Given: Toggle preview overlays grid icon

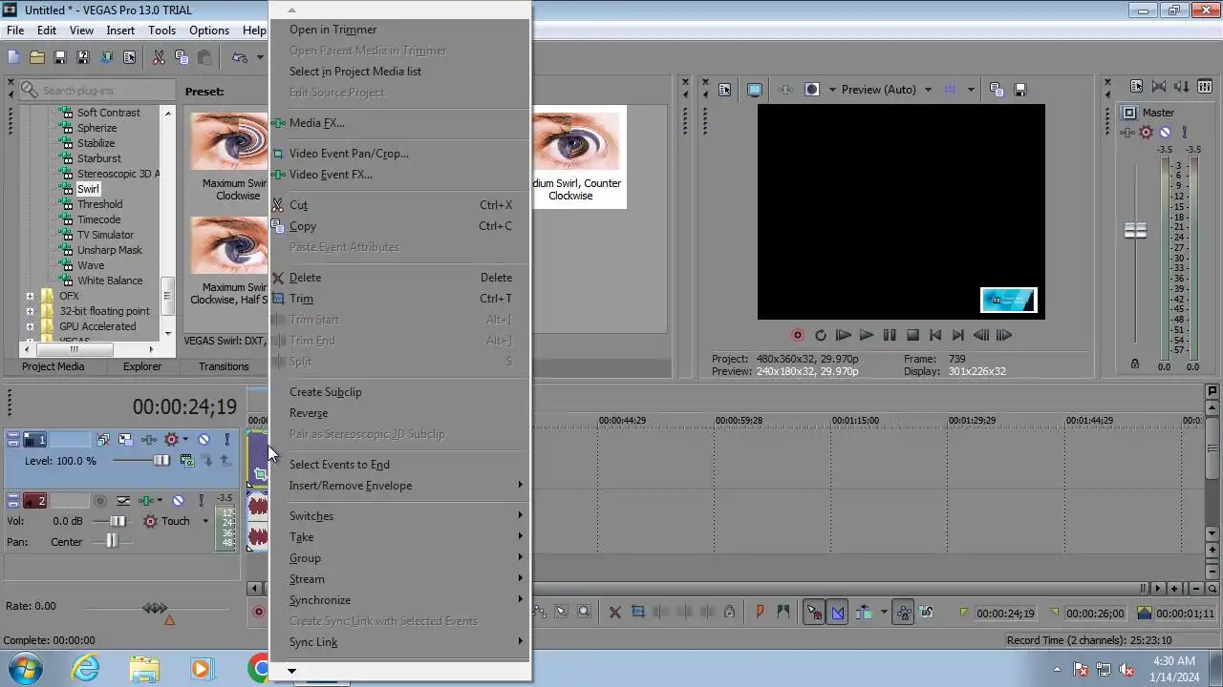Looking at the screenshot, I should coord(950,90).
